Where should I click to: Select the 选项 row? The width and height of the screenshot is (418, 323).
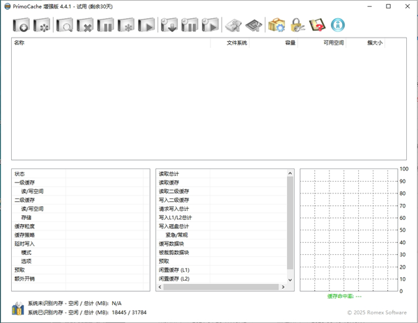coord(81,261)
